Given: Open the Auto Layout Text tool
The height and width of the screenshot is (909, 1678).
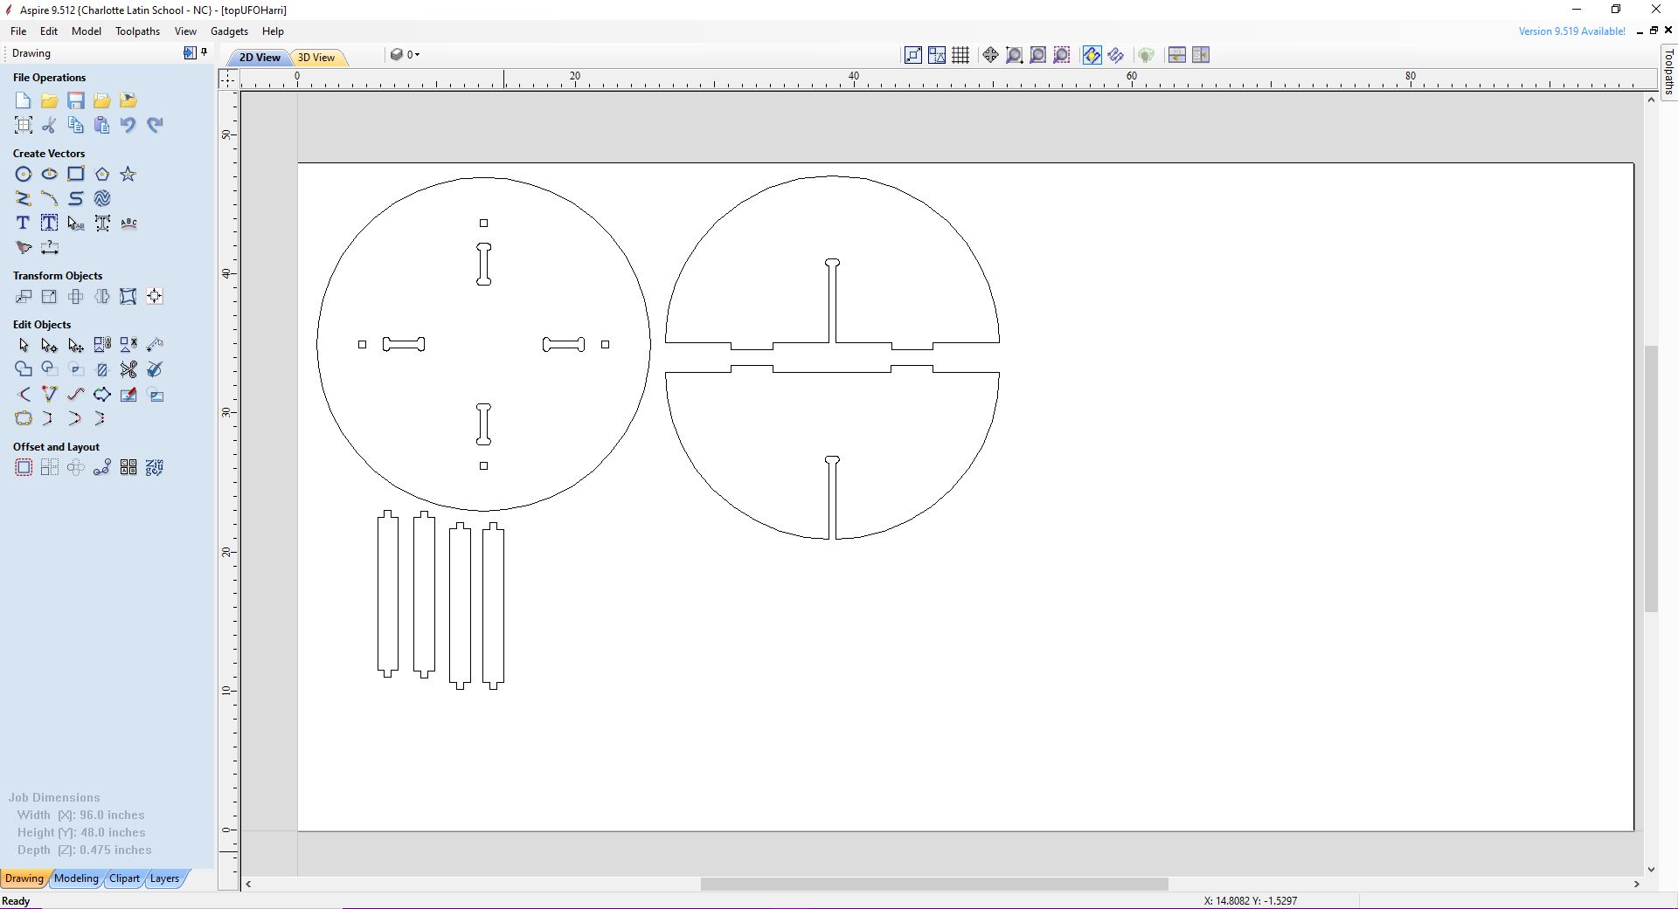Looking at the screenshot, I should point(50,223).
